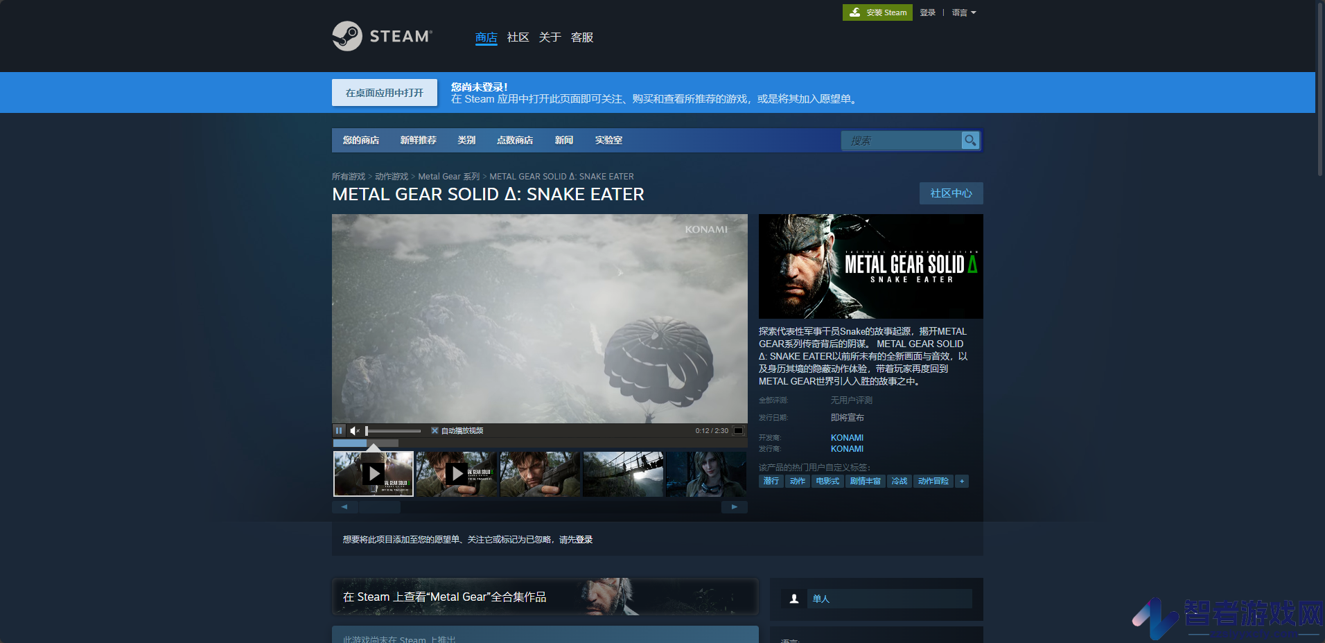Image resolution: width=1325 pixels, height=643 pixels.
Task: Click the search magnifier icon
Action: (970, 141)
